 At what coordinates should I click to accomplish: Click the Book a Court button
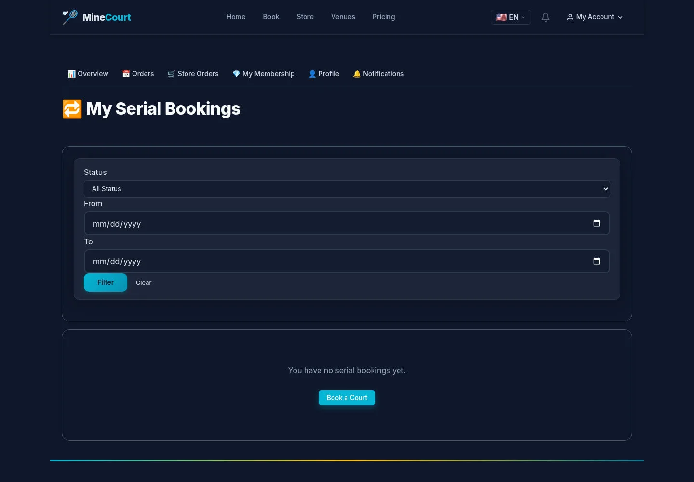tap(347, 398)
